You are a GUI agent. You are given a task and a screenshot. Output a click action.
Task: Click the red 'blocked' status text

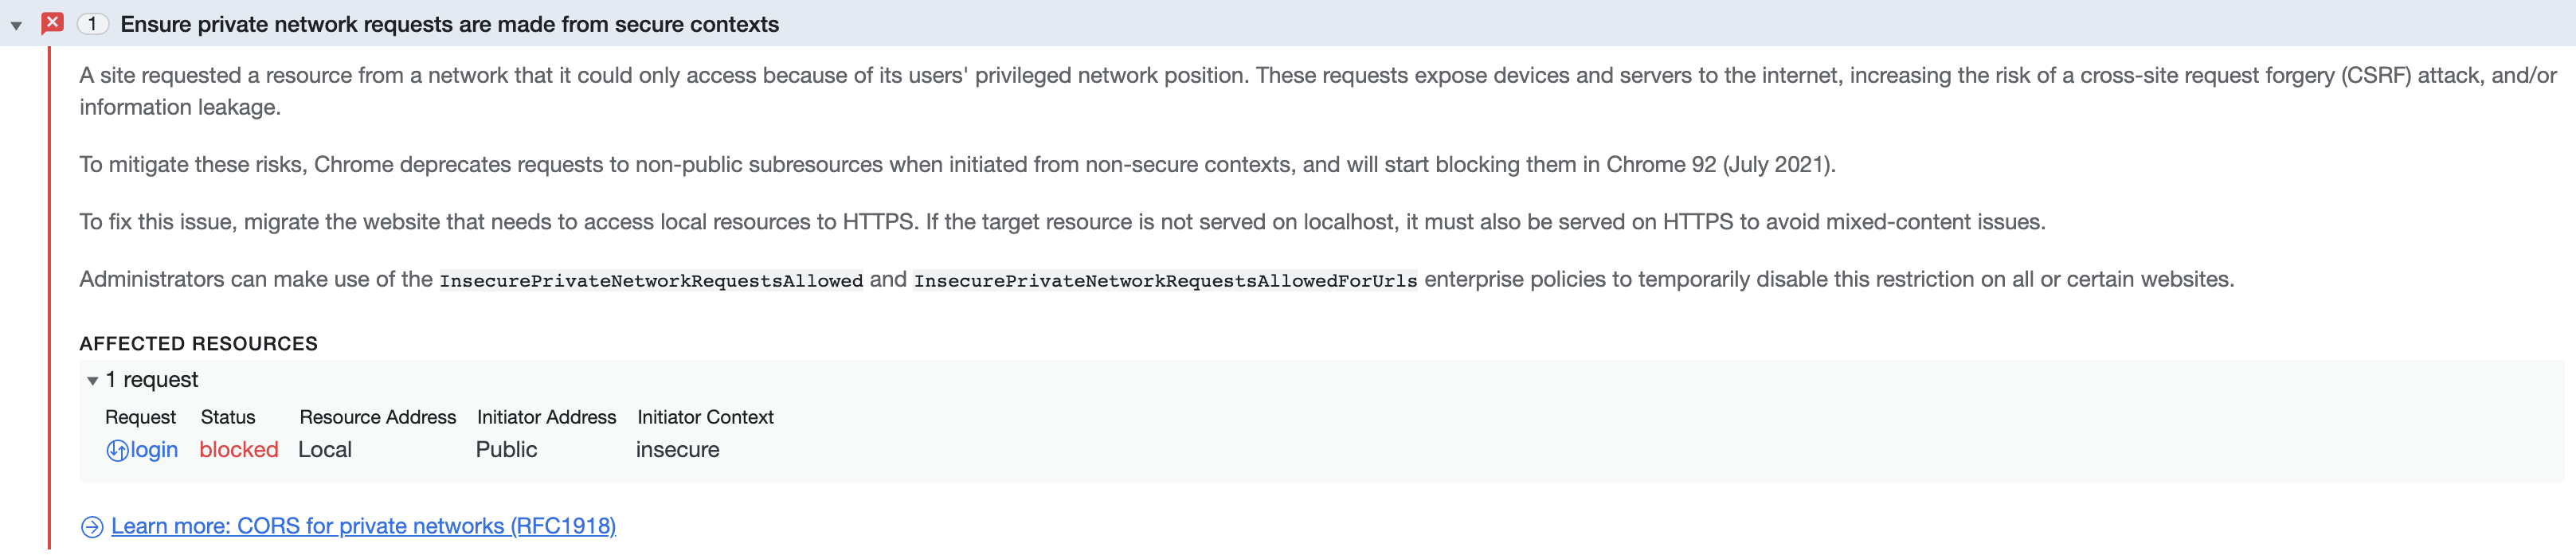point(239,450)
